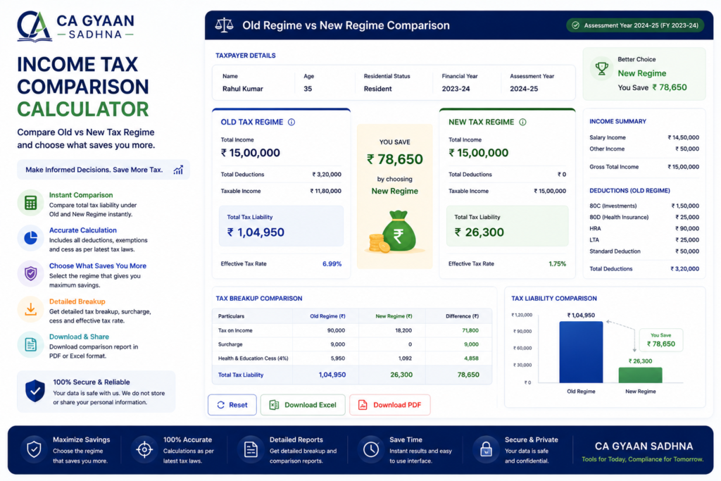Click the Old Regime ₹1,04,950 tax liability box
The width and height of the screenshot is (721, 481).
coord(281,226)
